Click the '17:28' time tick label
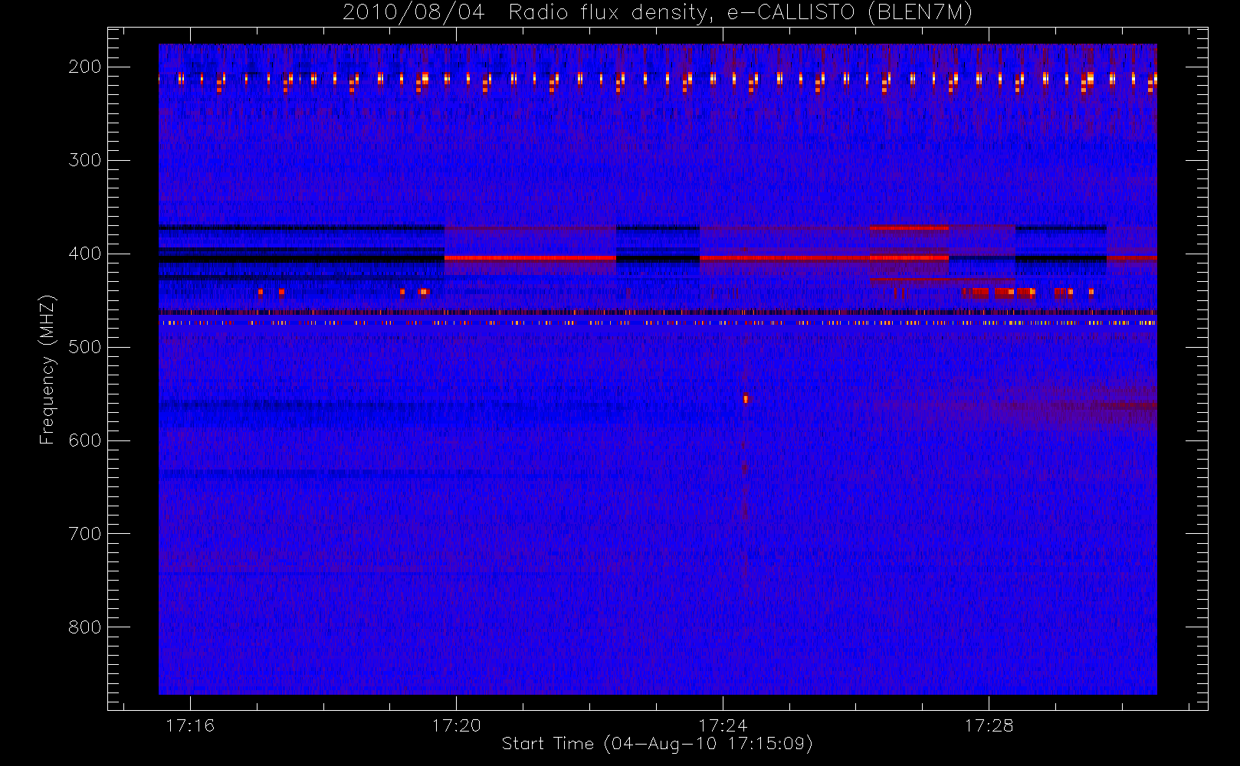The image size is (1240, 766). [989, 725]
